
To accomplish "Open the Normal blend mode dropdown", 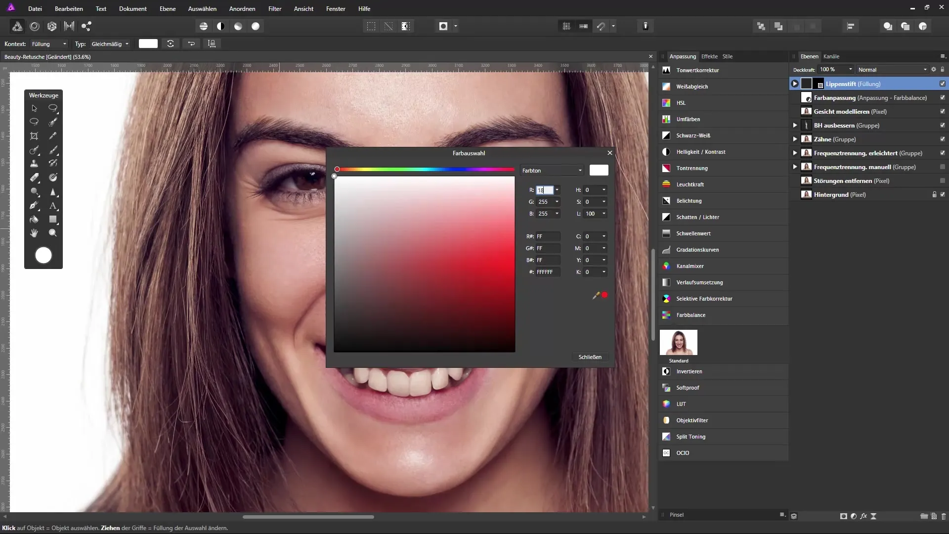I will pyautogui.click(x=892, y=70).
